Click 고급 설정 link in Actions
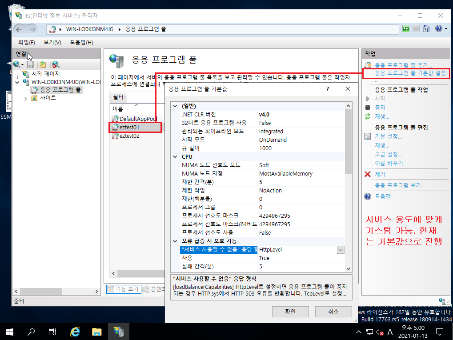This screenshot has height=340, width=453. coord(388,154)
